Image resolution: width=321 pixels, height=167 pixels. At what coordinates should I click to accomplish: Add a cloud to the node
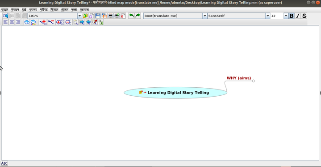pyautogui.click(x=27, y=22)
